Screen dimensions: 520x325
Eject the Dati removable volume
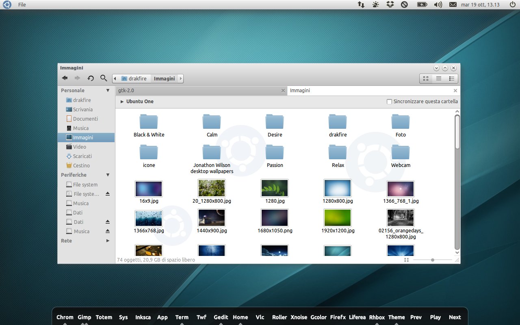(x=108, y=222)
